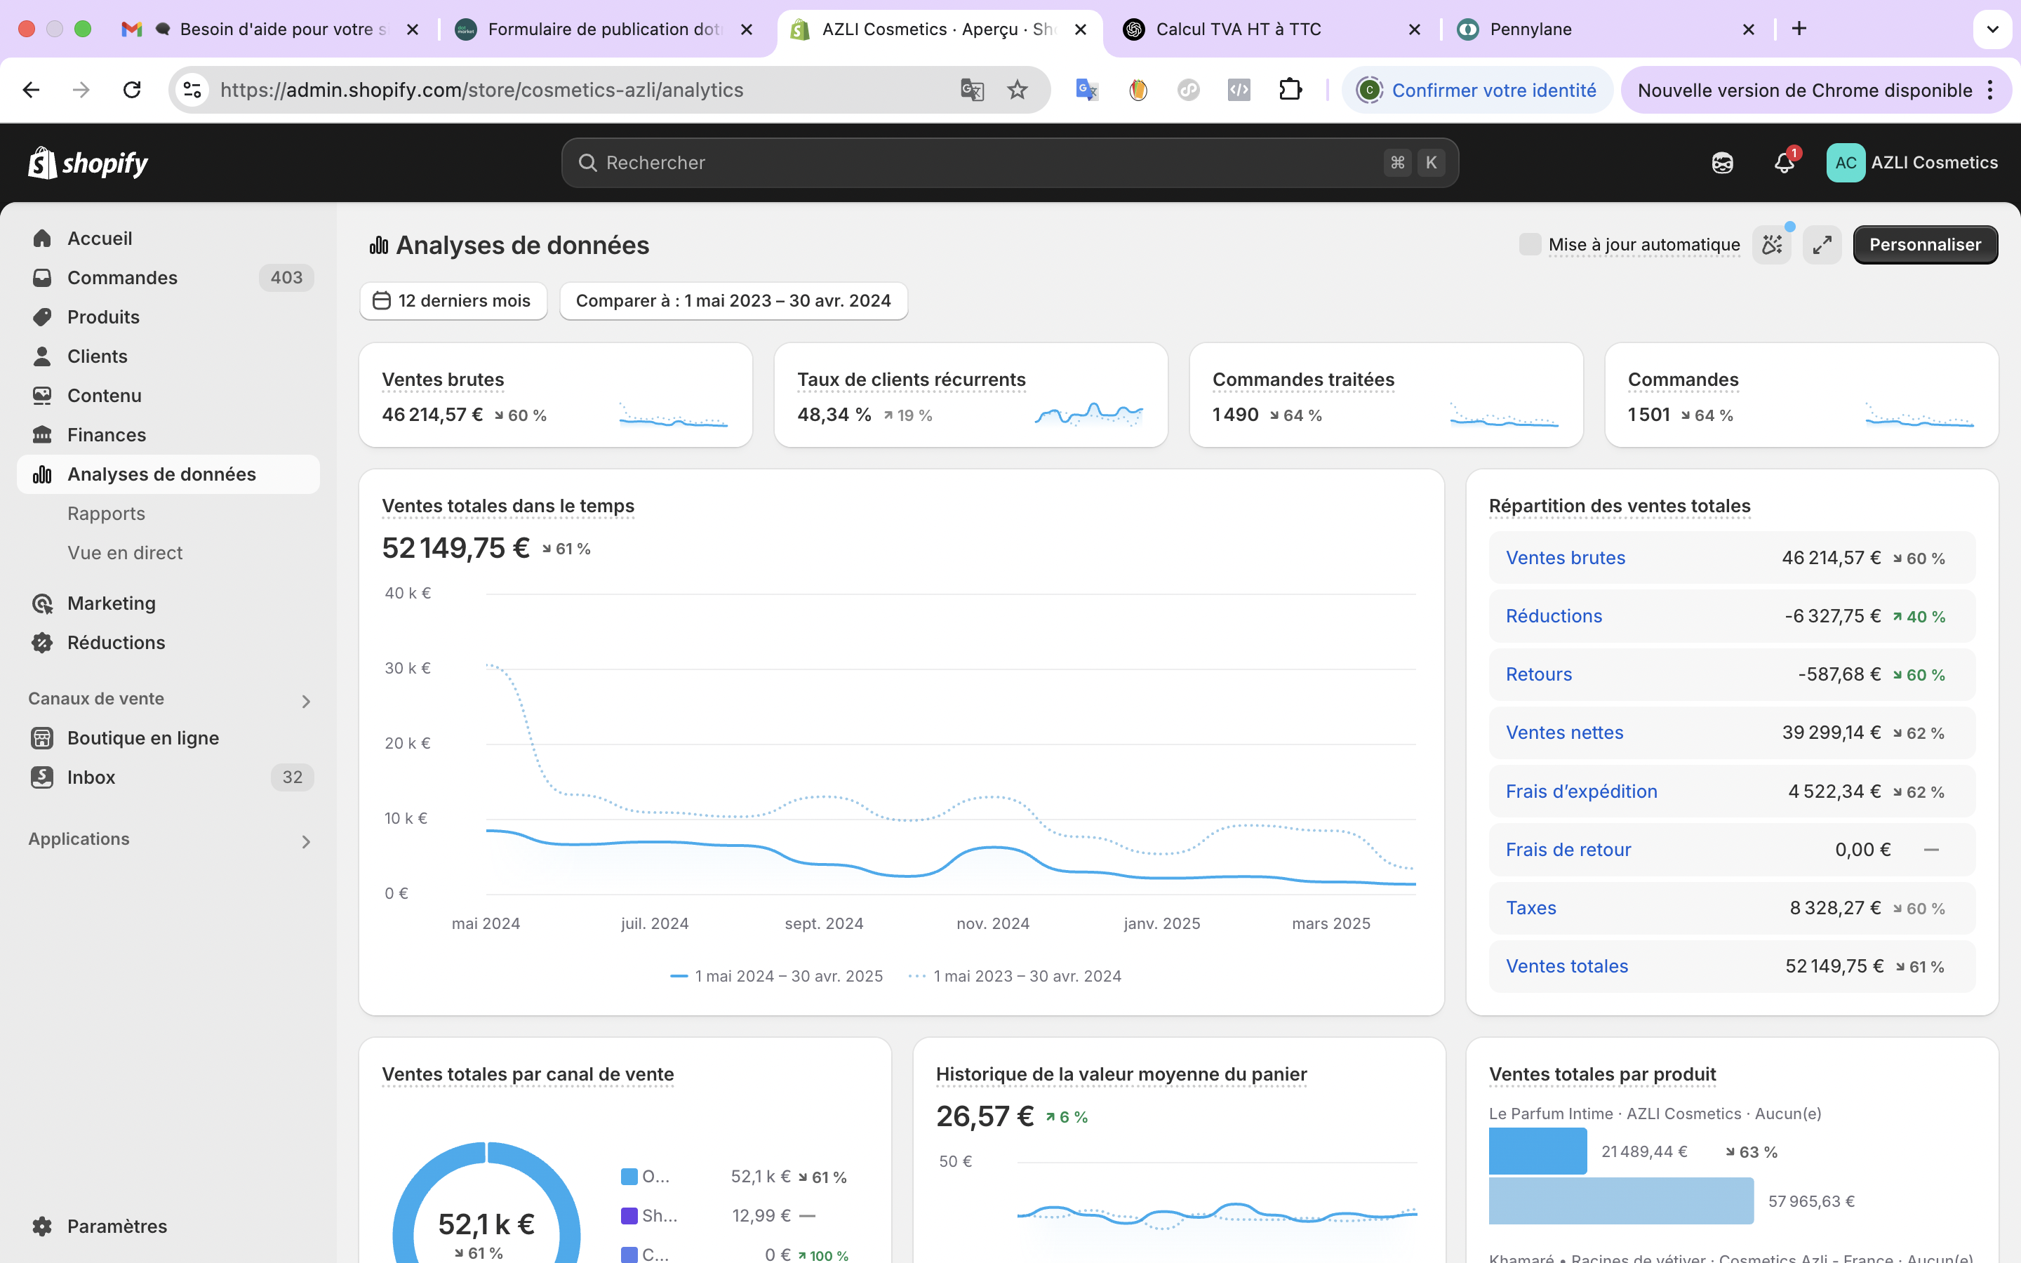Click Confirmer votre identité button
The width and height of the screenshot is (2021, 1263).
pos(1476,91)
